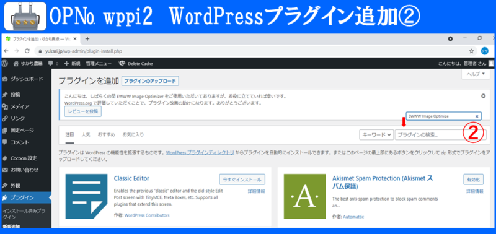This screenshot has width=496, height=234.
Task: Click 有効化 for Akismet plugin
Action: coord(473,180)
